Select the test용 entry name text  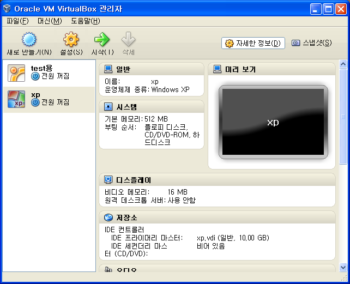coord(42,68)
